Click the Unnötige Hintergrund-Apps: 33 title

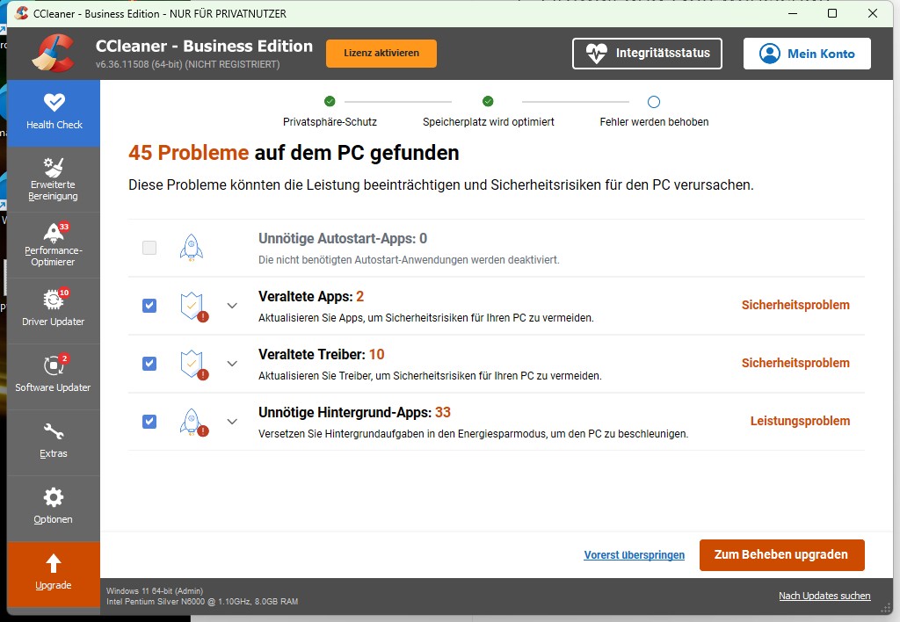pos(355,413)
